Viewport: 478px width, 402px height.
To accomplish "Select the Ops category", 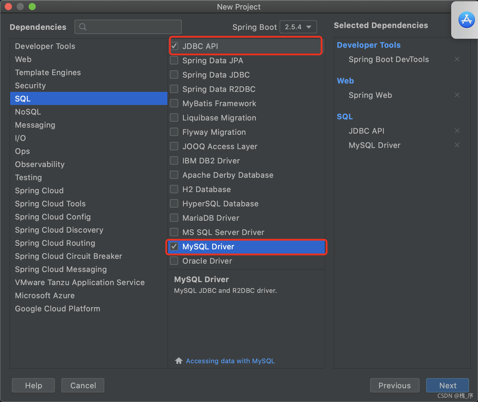I will coord(89,151).
